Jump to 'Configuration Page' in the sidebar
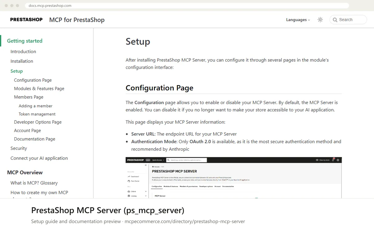374x233 pixels. pyautogui.click(x=33, y=80)
